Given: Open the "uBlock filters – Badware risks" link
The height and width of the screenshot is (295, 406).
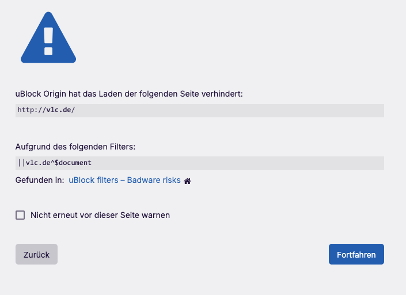Looking at the screenshot, I should (x=124, y=181).
